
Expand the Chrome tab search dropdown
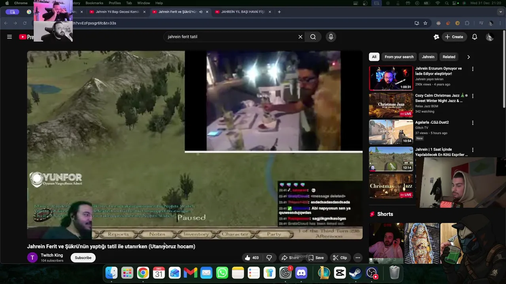tap(500, 12)
